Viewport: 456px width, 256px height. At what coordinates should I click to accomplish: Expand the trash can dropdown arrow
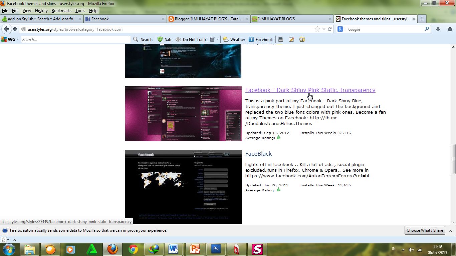click(218, 39)
